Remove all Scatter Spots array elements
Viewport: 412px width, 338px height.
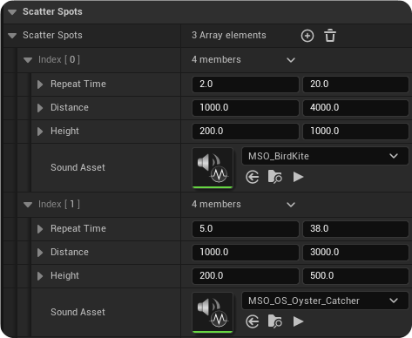(330, 36)
